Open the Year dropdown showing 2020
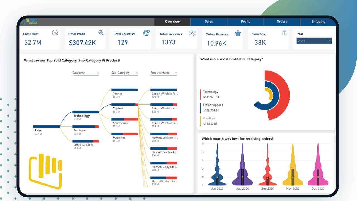Screen dimensions: 357x201 [x=314, y=40]
